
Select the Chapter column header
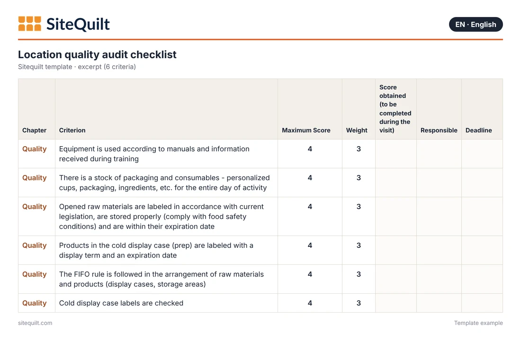pyautogui.click(x=34, y=131)
